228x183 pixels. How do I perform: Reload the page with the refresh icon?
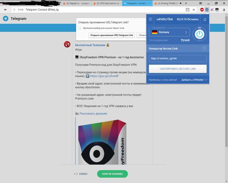14,10
